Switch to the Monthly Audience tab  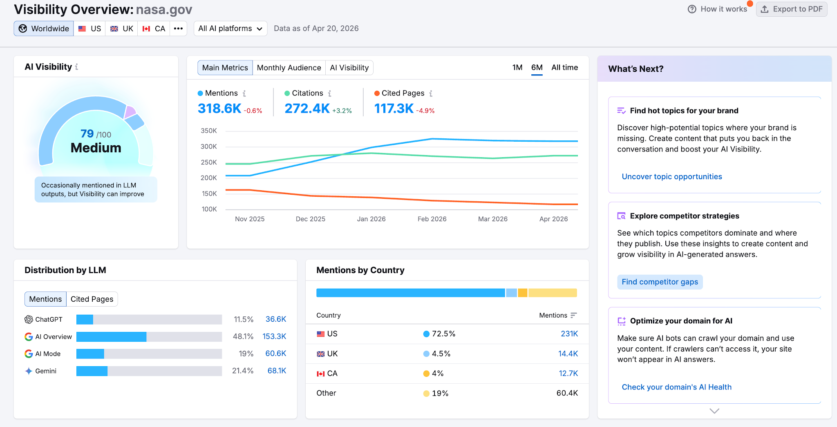[289, 67]
